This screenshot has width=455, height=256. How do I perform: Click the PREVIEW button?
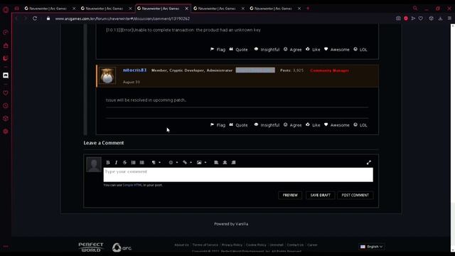click(290, 195)
